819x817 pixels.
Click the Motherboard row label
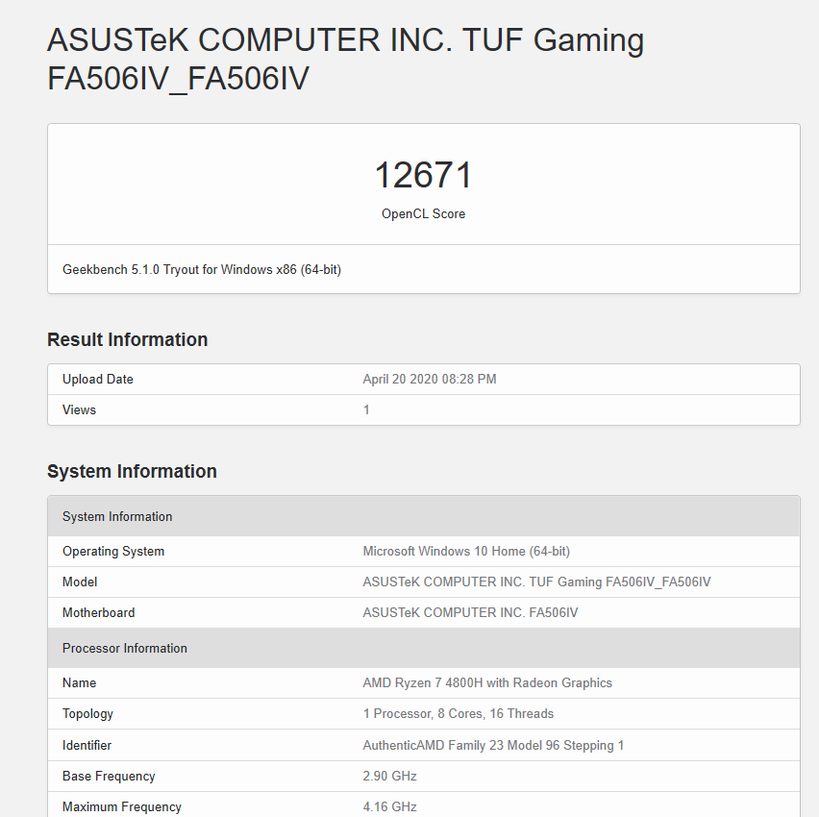[x=99, y=613]
